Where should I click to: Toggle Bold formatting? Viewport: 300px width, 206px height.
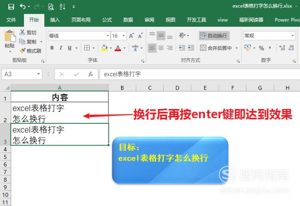[52, 48]
